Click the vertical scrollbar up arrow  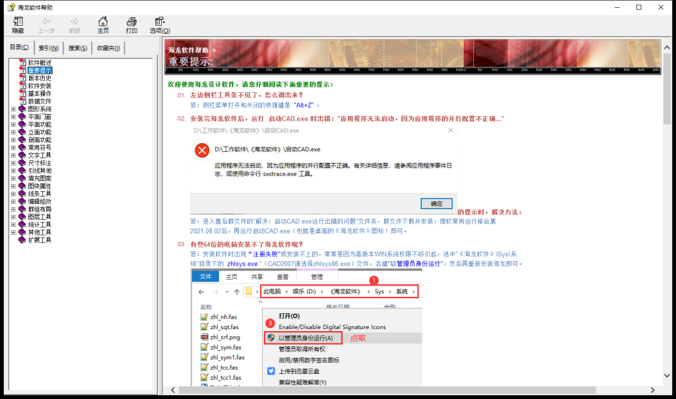[667, 47]
